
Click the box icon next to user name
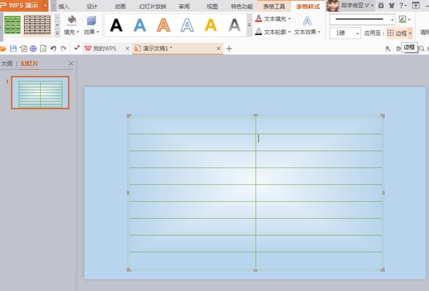click(x=381, y=5)
